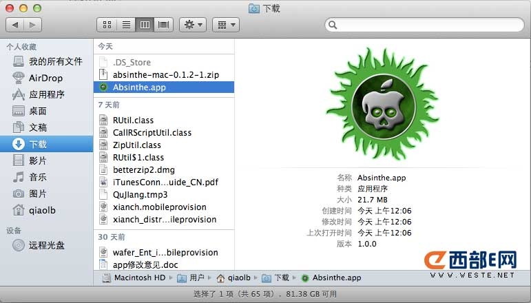Viewport: 531px width, 303px height.
Task: Select RUtil.class file
Action: point(164,121)
